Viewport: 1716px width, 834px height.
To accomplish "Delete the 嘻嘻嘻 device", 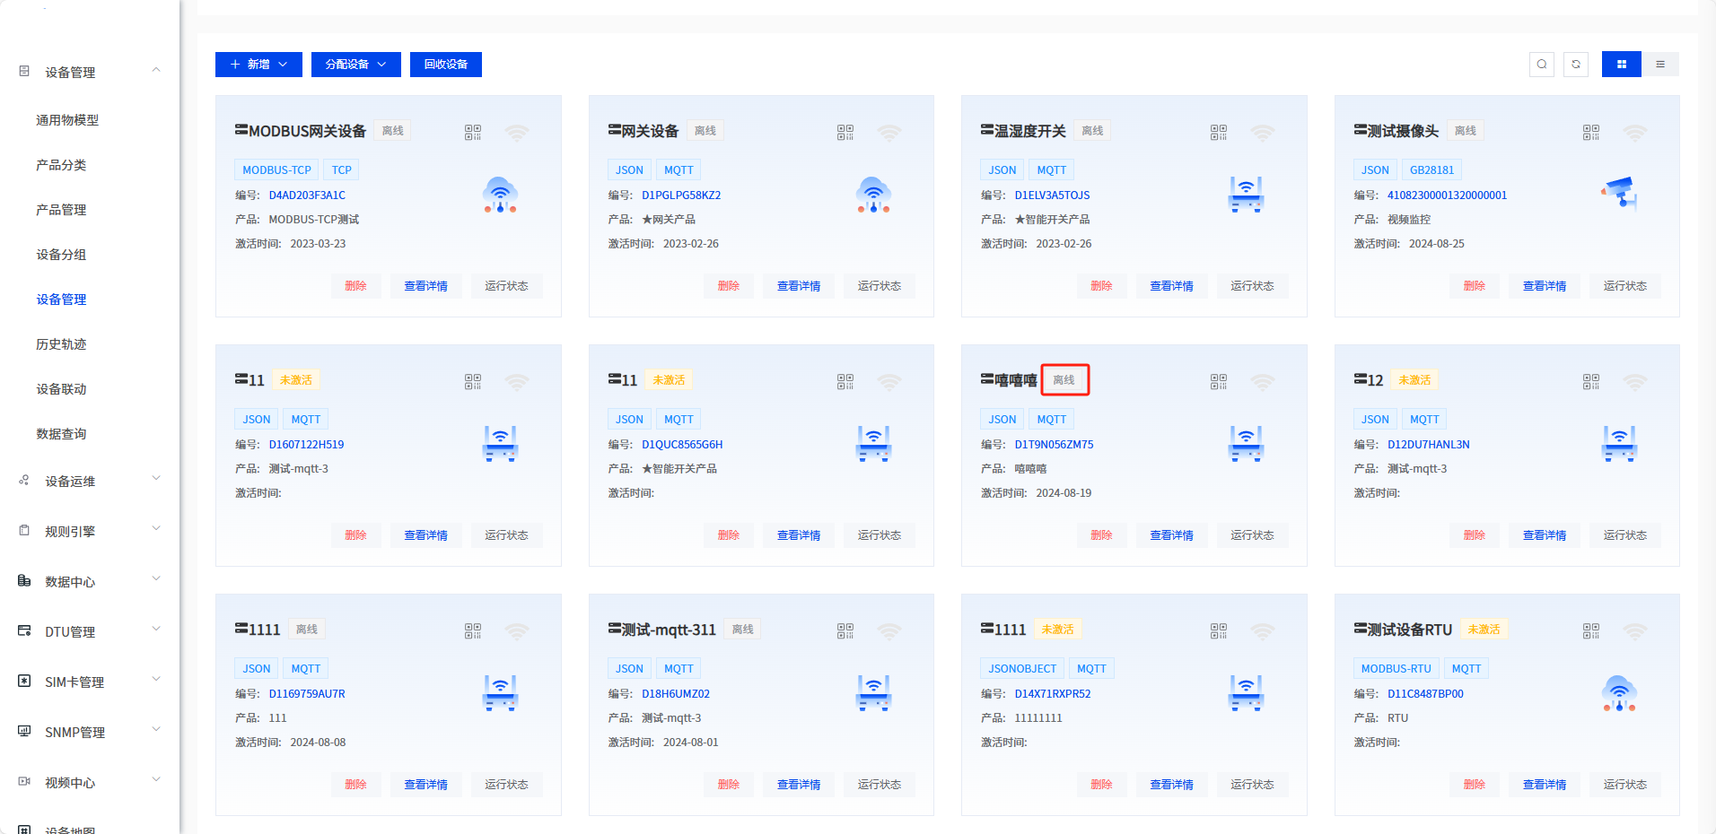I will pos(1102,535).
